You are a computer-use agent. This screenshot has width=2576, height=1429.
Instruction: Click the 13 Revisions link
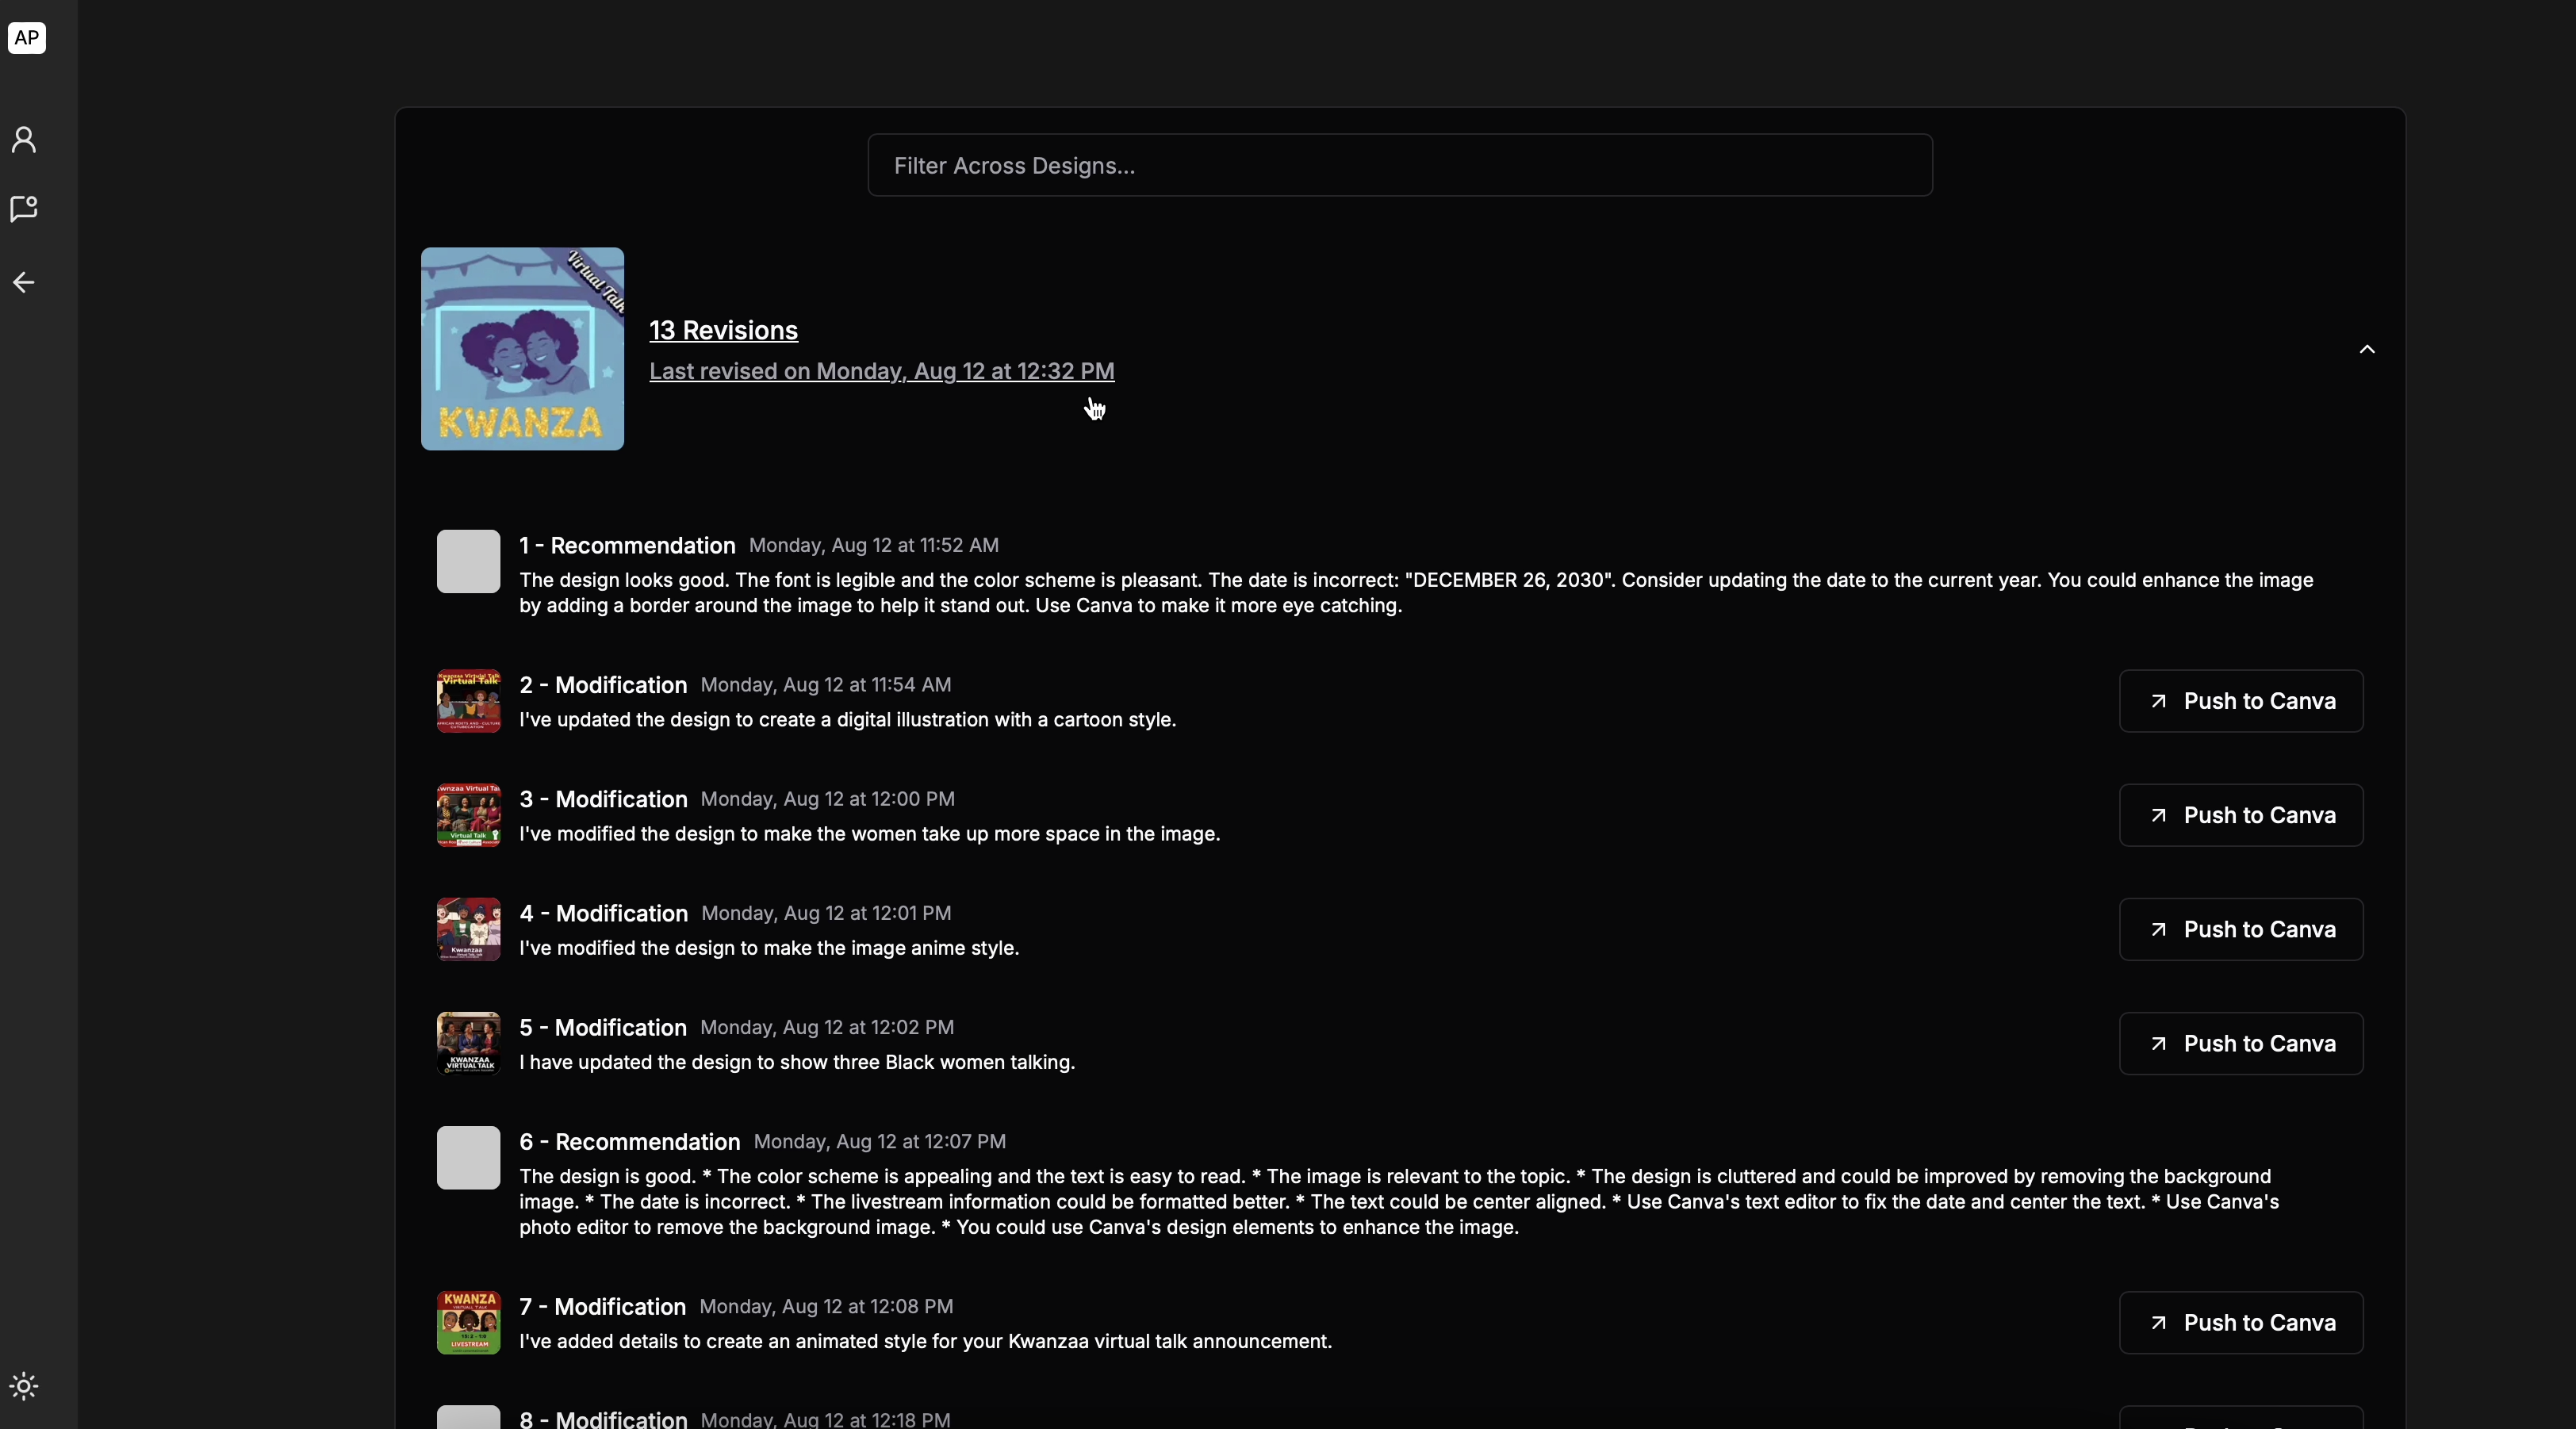[724, 330]
